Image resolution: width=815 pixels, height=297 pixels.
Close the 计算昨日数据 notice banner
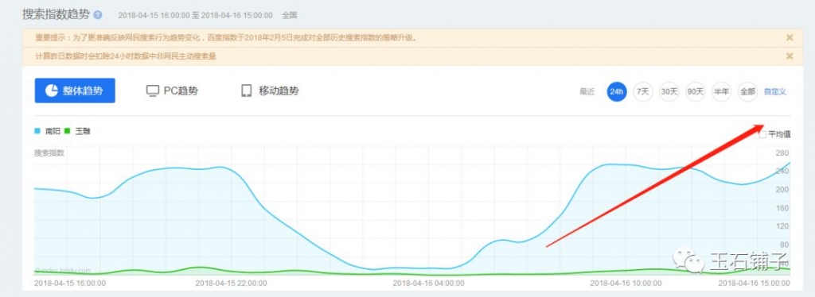790,56
